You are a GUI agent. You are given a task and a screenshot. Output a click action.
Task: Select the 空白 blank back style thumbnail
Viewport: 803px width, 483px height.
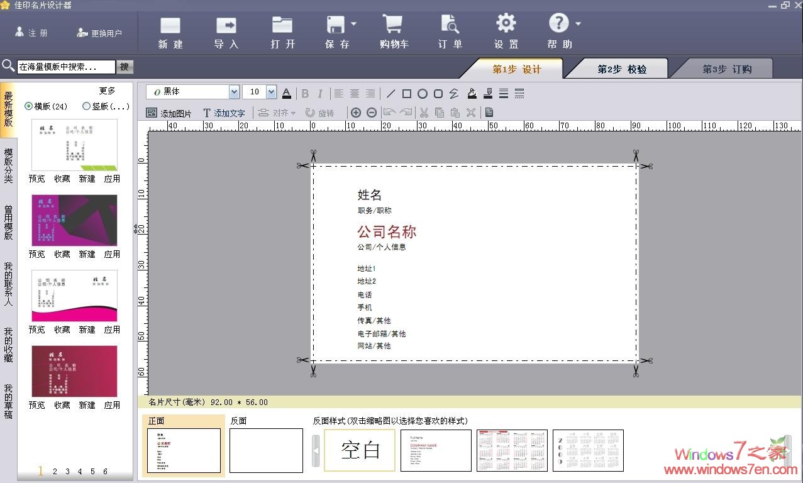point(360,450)
